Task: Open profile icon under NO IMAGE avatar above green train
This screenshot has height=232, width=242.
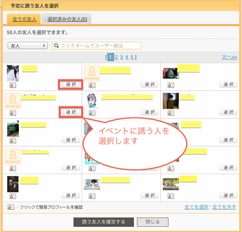Action: click(13, 113)
